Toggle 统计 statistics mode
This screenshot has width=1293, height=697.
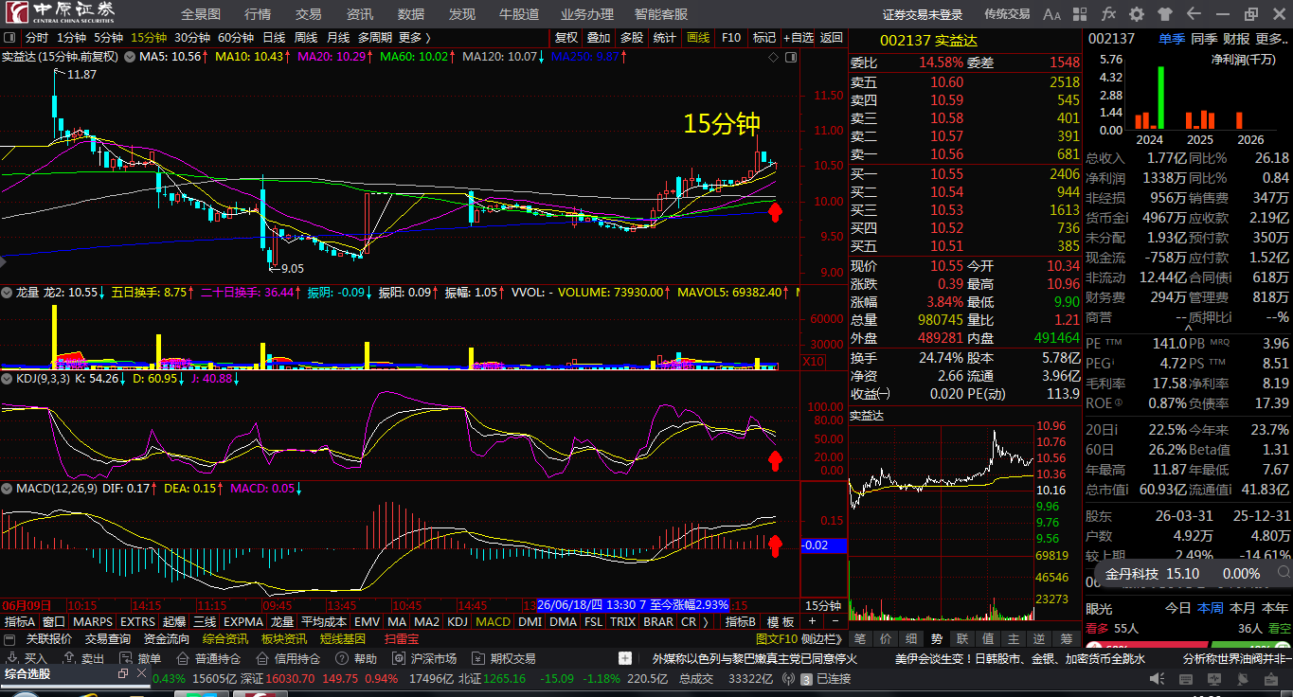click(665, 38)
